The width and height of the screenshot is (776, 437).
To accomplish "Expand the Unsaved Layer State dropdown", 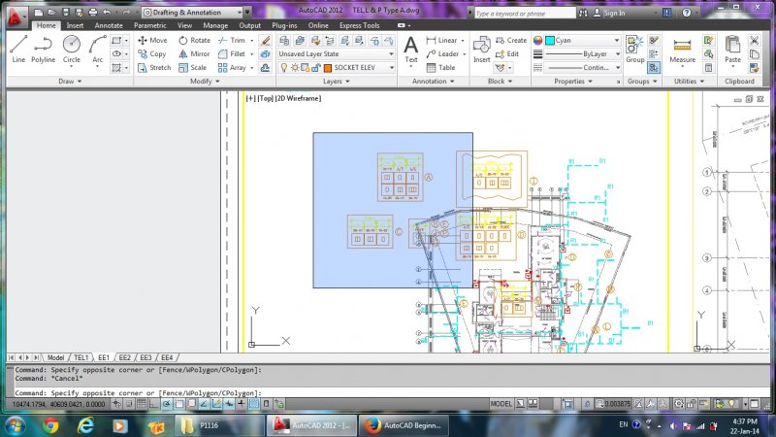I will (x=336, y=54).
